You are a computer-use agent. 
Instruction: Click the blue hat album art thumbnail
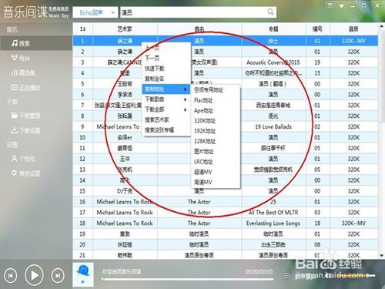[83, 274]
